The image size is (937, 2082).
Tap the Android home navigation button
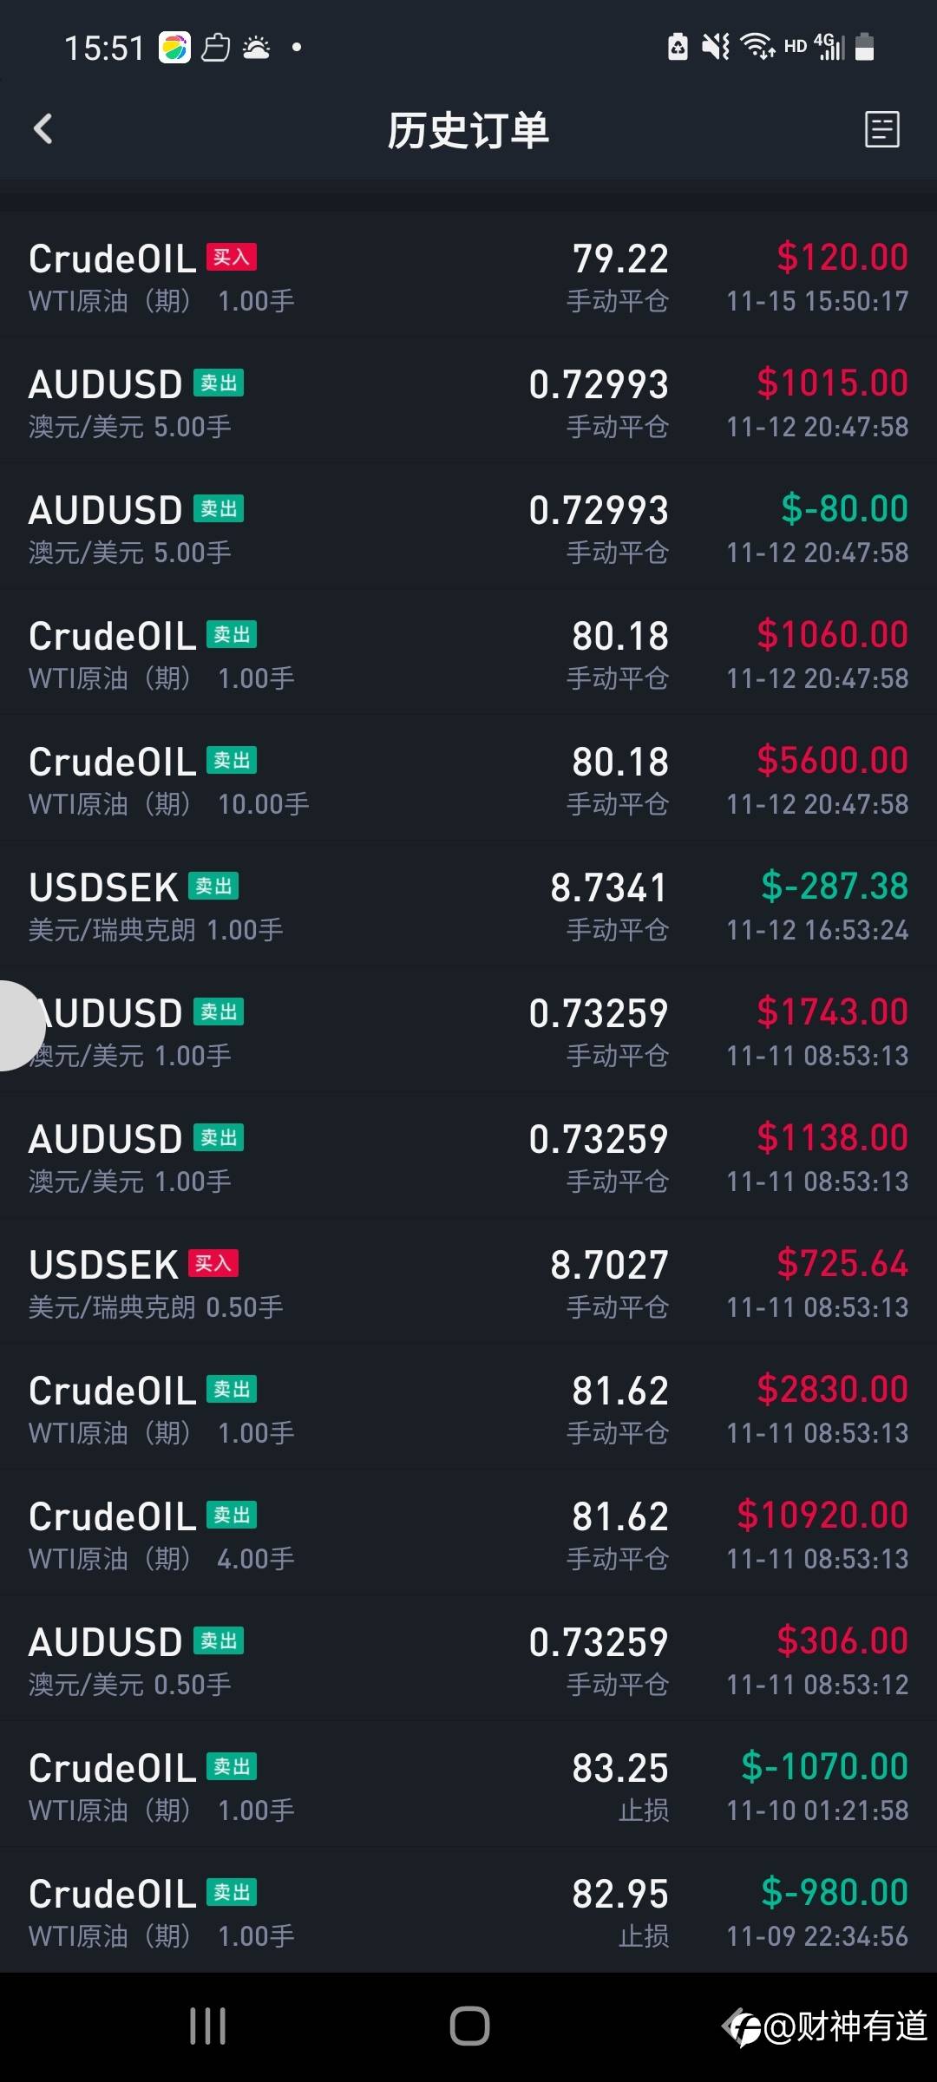point(469,2026)
